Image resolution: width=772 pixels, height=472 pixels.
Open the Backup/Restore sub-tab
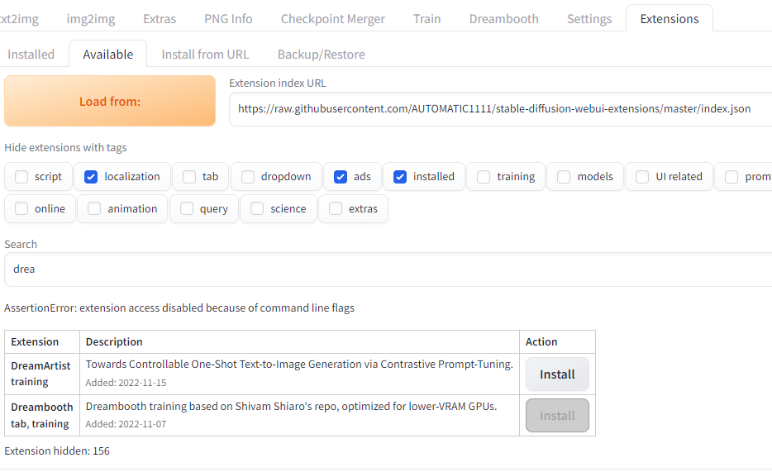(x=321, y=54)
